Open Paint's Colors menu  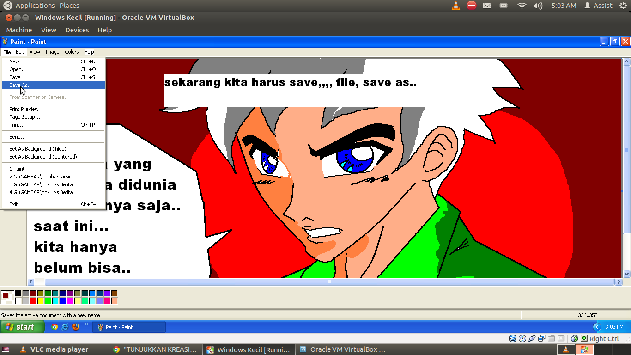point(72,52)
